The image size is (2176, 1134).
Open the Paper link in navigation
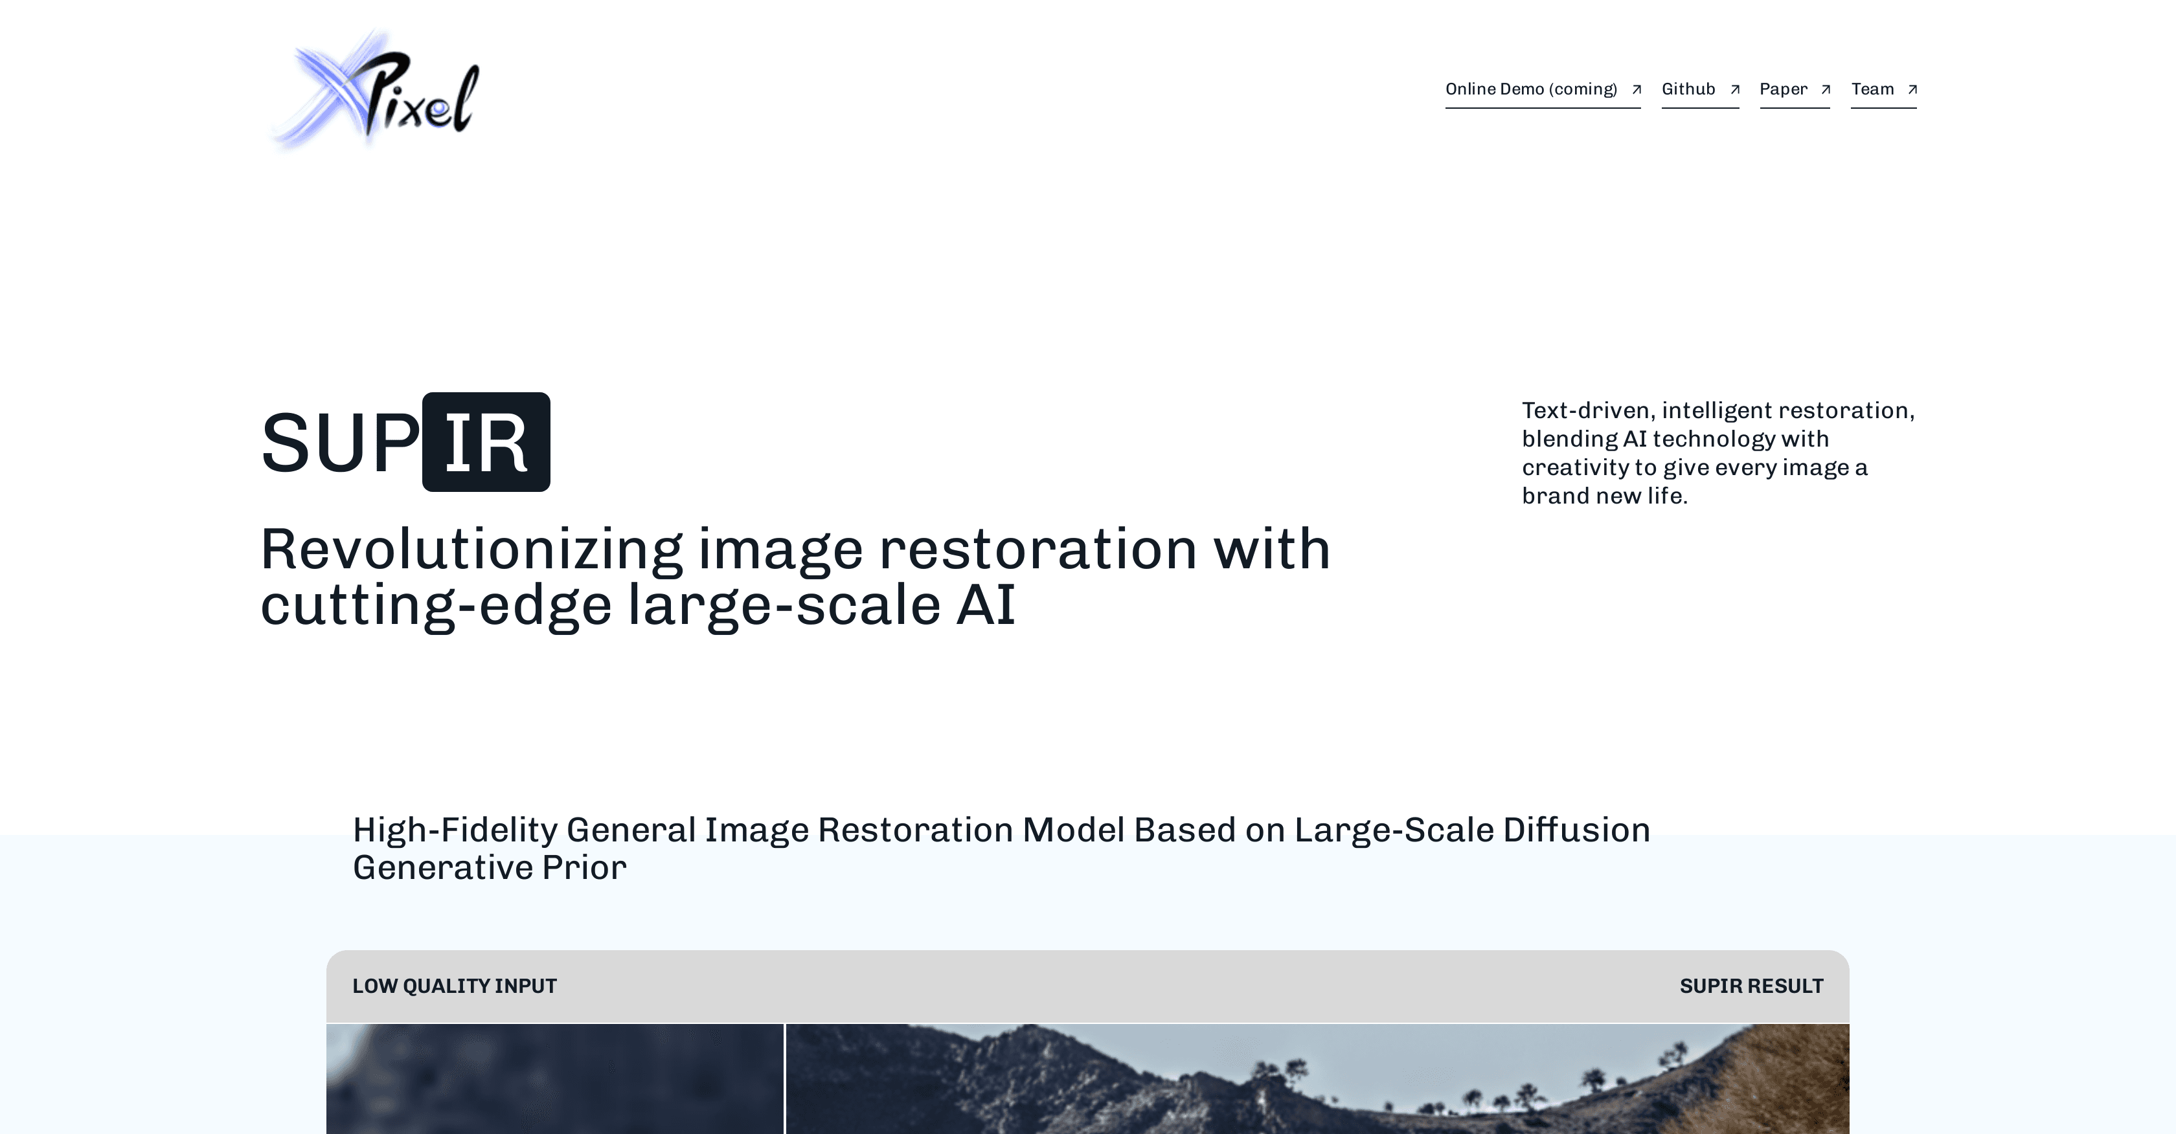click(x=1783, y=89)
